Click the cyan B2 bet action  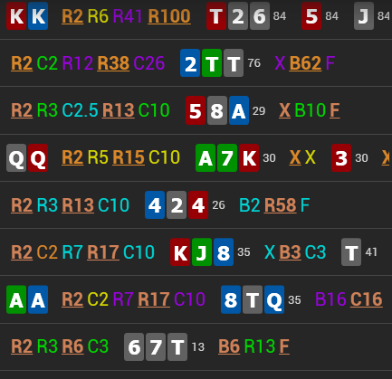coord(249,204)
